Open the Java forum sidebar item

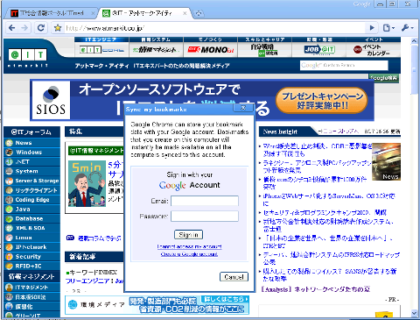[32, 210]
